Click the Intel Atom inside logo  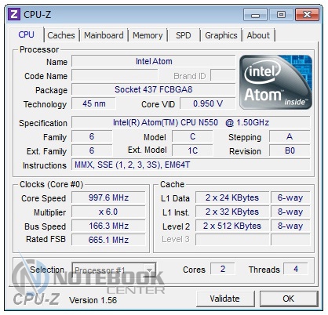(275, 82)
